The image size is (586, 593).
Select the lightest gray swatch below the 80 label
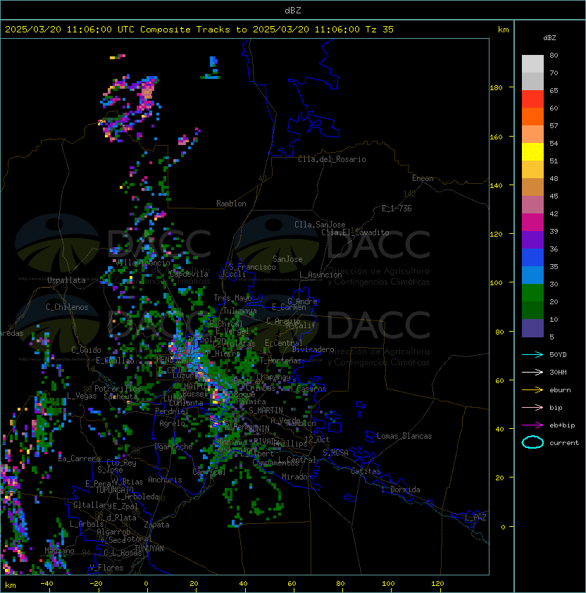tap(532, 63)
